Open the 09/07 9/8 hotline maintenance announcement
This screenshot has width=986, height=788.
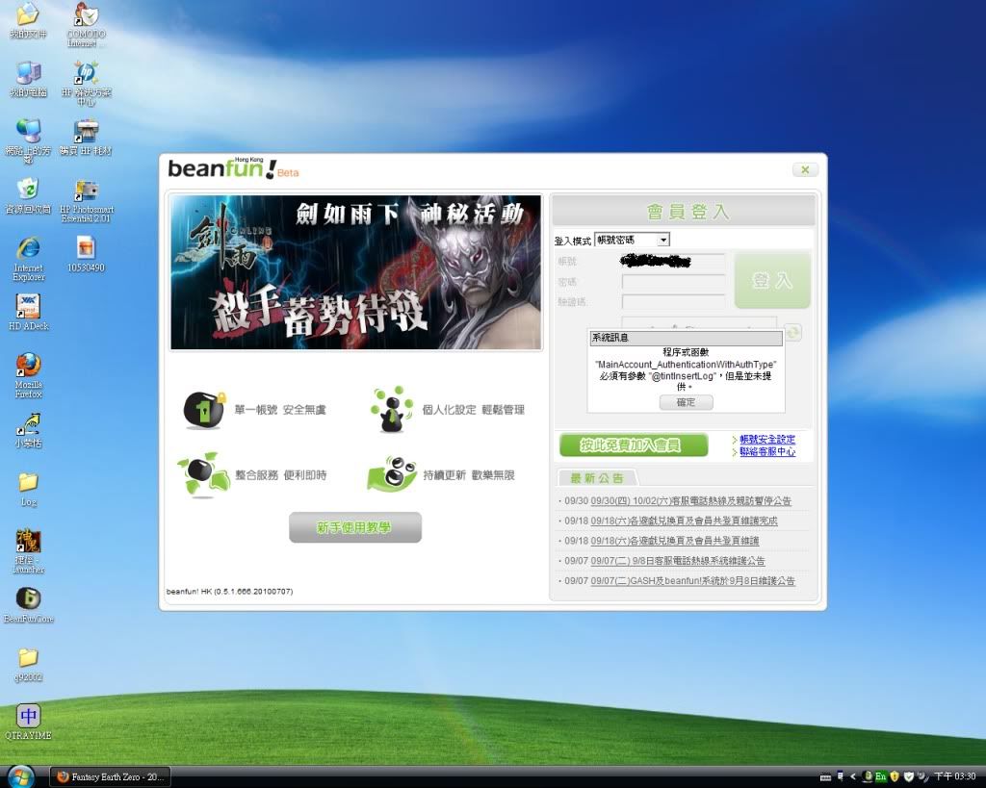[678, 561]
